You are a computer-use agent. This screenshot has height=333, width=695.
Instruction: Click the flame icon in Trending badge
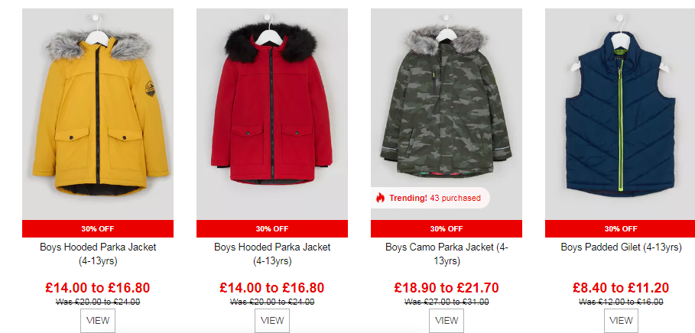pos(380,198)
